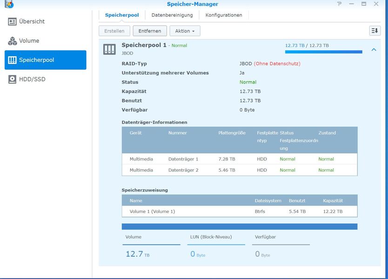Click the sort order icon button
The width and height of the screenshot is (388, 279).
click(375, 31)
